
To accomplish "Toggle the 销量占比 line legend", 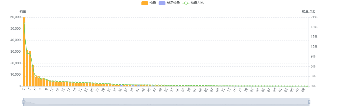I will click(x=193, y=3).
